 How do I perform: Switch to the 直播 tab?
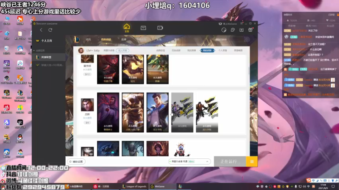[124, 40]
